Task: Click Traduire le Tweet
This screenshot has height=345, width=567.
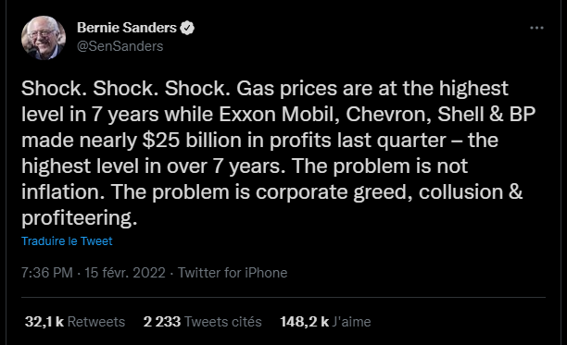Action: (67, 240)
